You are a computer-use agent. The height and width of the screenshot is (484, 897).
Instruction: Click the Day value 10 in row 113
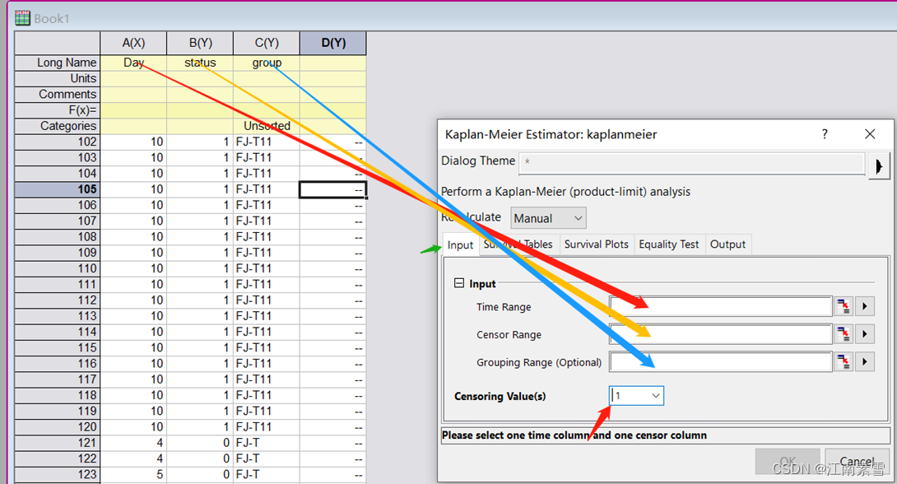tap(133, 316)
